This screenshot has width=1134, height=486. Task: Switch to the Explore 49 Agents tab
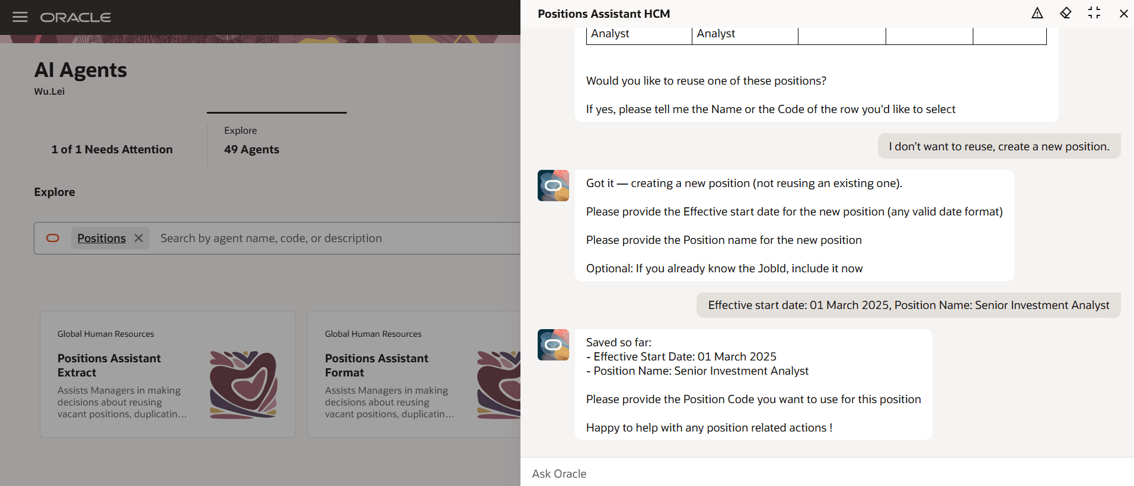tap(252, 141)
